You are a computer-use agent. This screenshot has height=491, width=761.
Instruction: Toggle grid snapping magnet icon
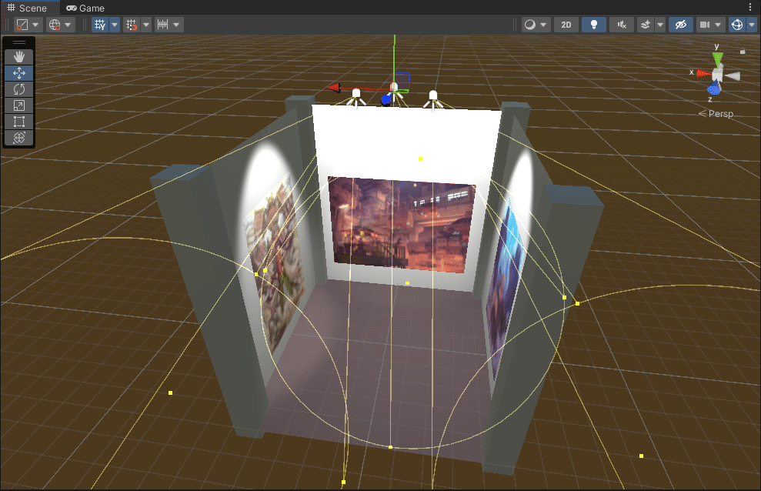point(132,25)
